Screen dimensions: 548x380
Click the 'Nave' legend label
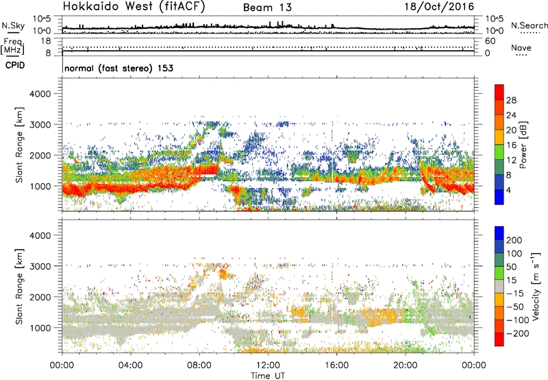pos(521,48)
